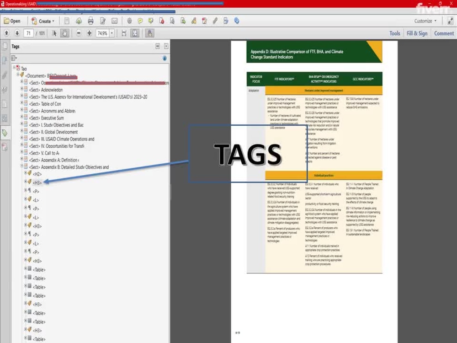Click the blue info icon in Tags panel
The width and height of the screenshot is (457, 343).
point(165,59)
